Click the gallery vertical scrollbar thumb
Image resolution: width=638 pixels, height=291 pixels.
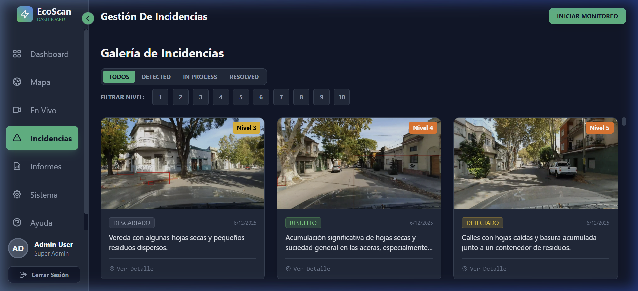(624, 121)
